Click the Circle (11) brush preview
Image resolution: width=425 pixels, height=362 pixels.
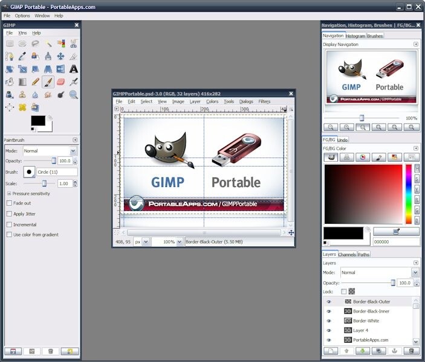point(29,172)
